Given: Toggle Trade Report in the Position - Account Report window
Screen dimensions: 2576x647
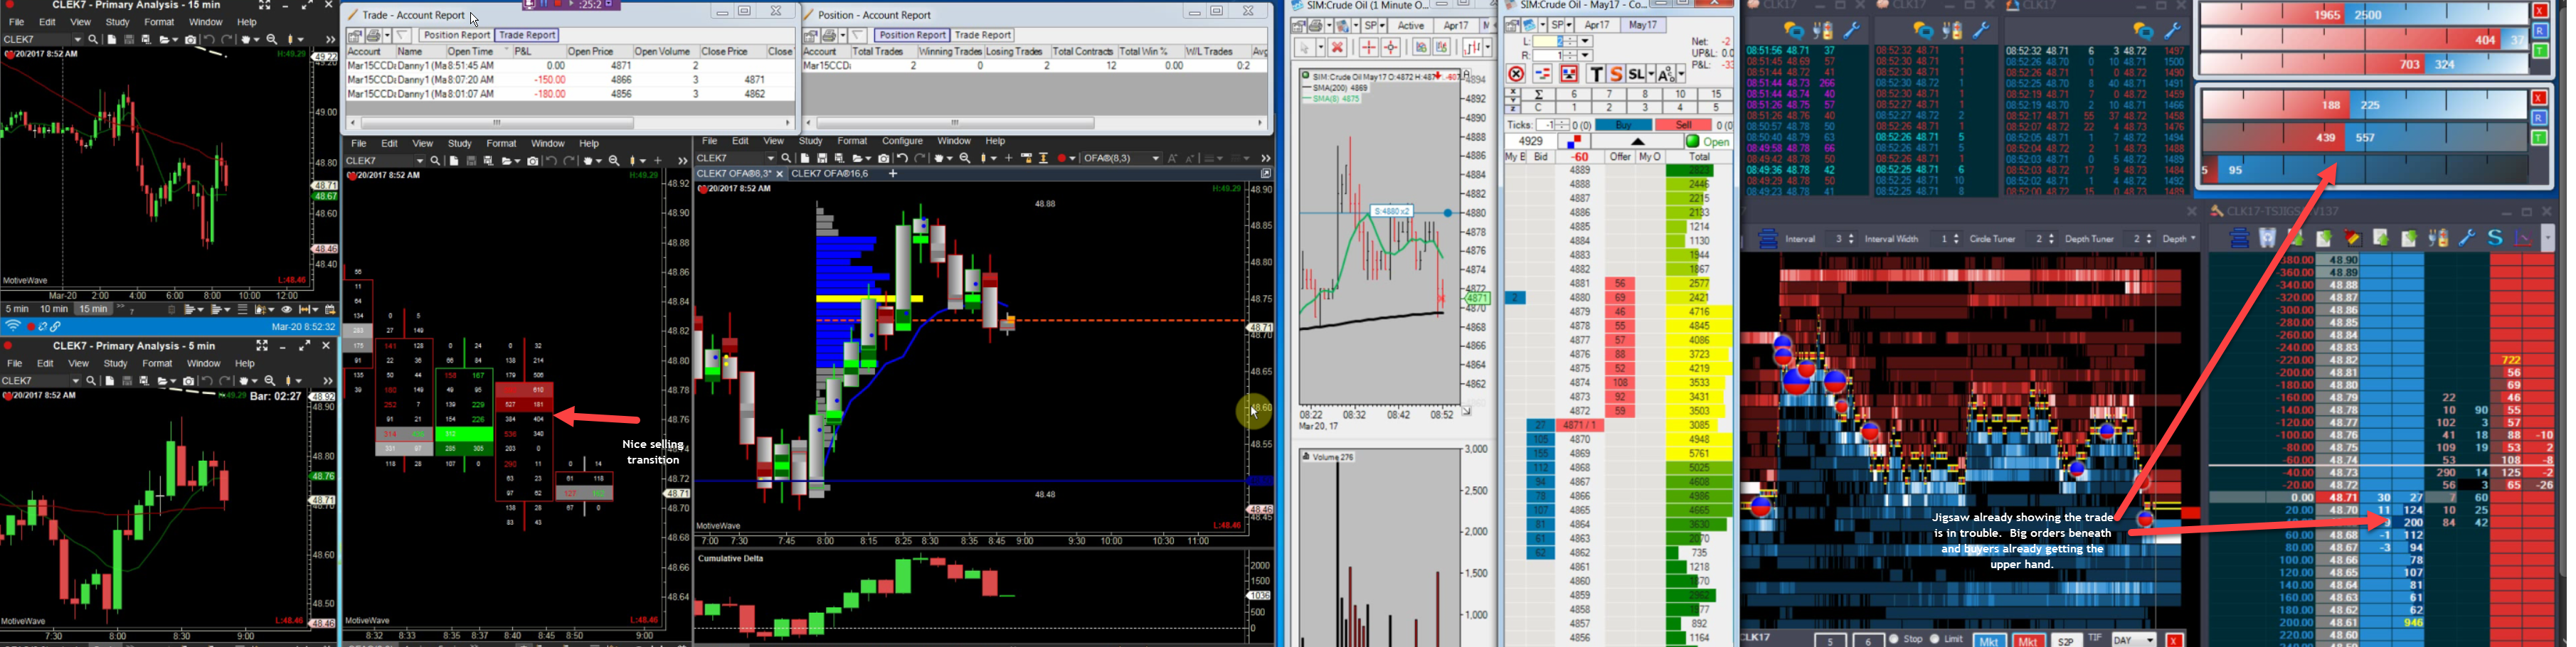Looking at the screenshot, I should pyautogui.click(x=983, y=36).
